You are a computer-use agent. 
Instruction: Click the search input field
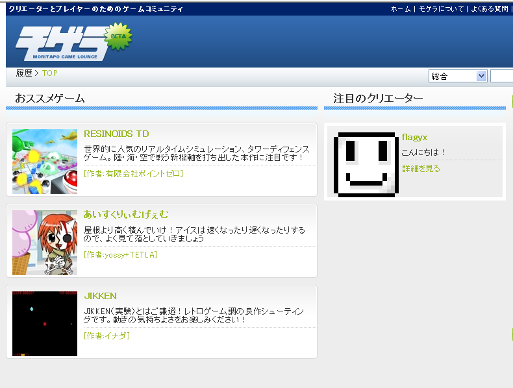[x=501, y=76]
